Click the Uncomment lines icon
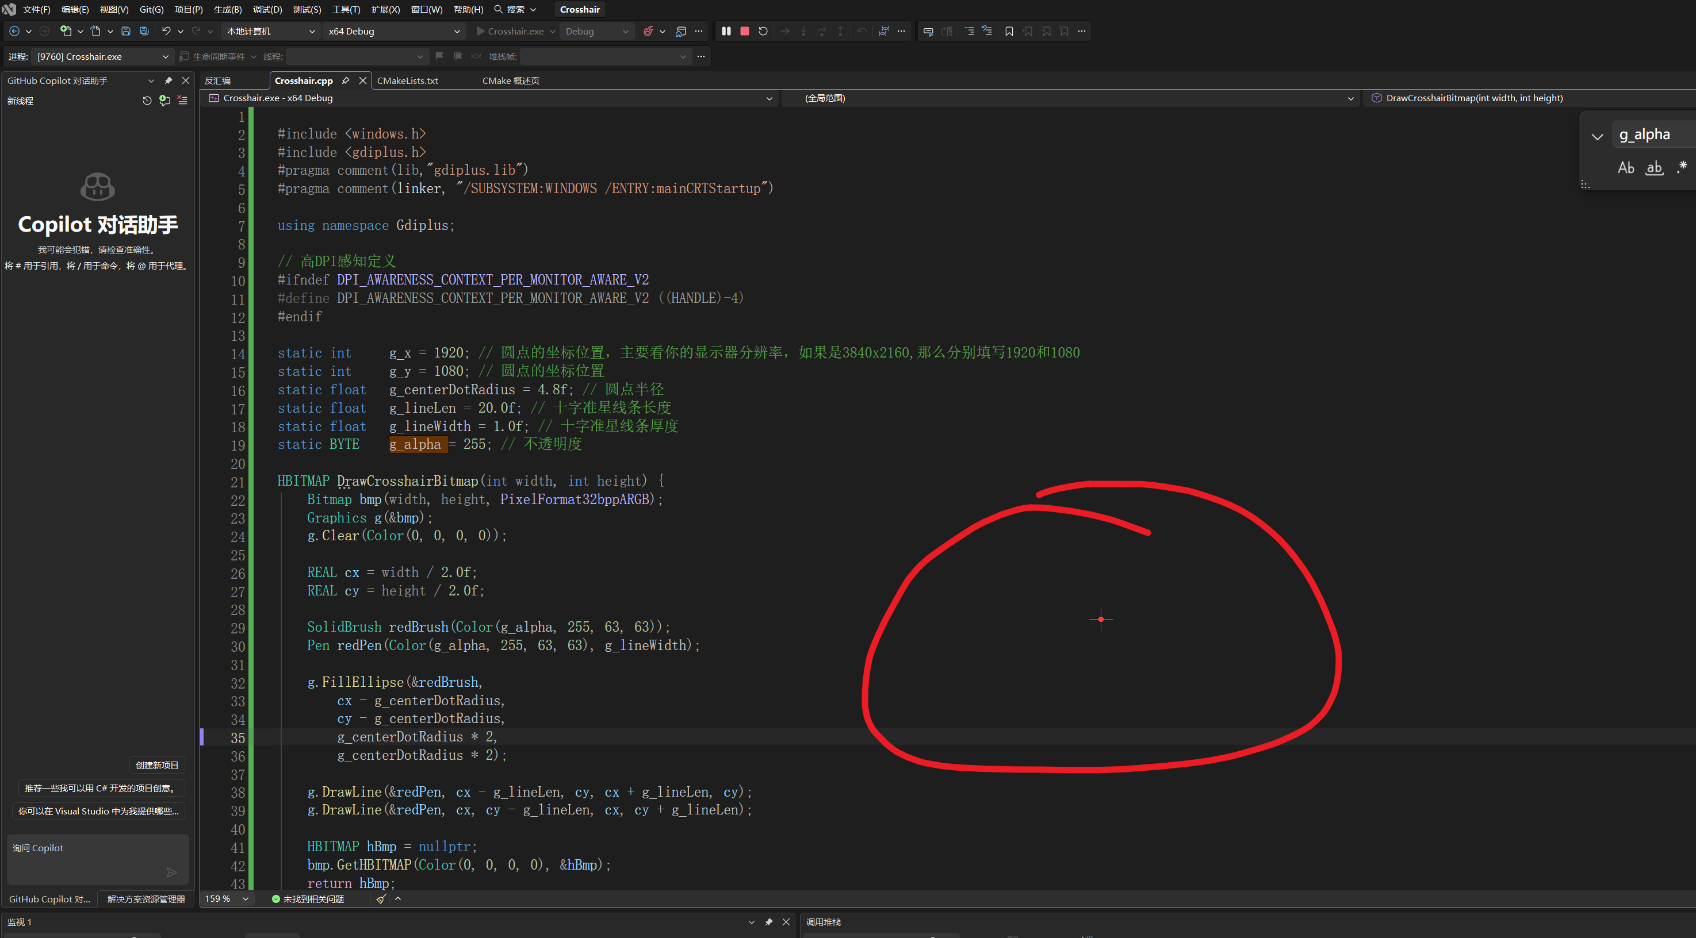The height and width of the screenshot is (938, 1696). coord(986,31)
